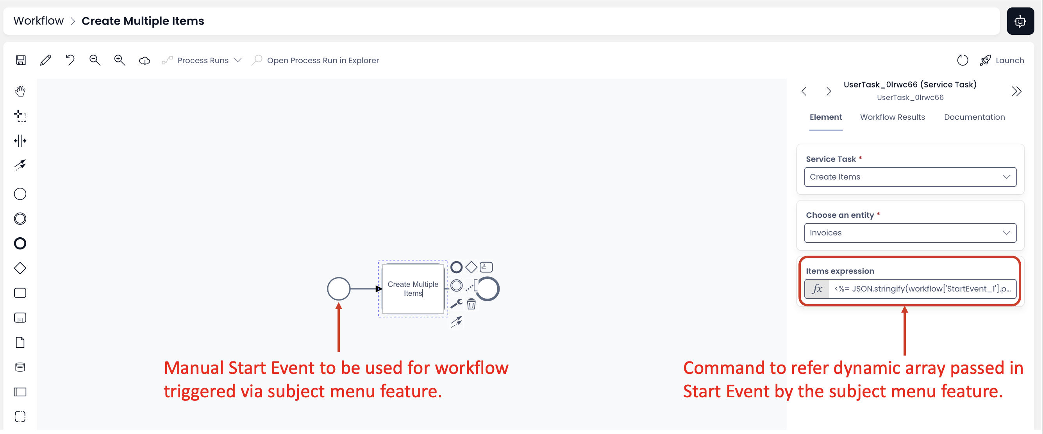Click the wrench change-type icon
The height and width of the screenshot is (434, 1043).
click(456, 304)
